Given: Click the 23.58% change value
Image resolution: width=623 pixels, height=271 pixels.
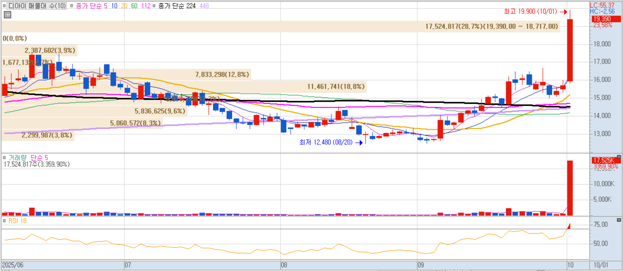Looking at the screenshot, I should click(x=603, y=25).
